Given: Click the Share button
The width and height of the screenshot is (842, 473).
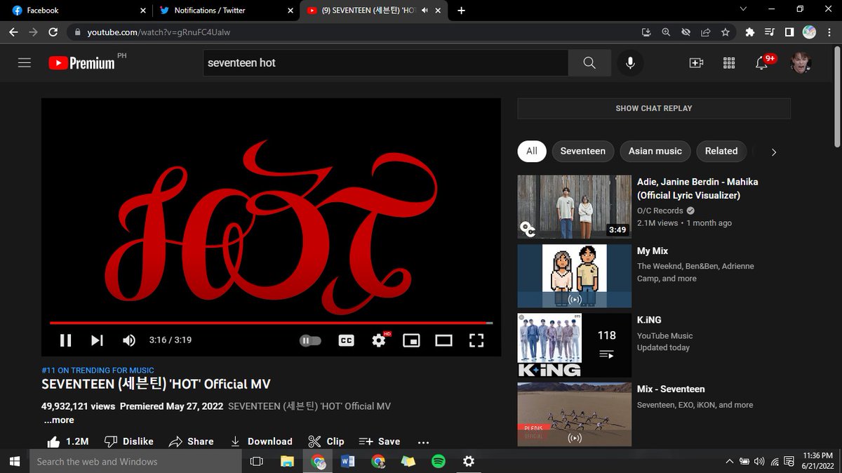Looking at the screenshot, I should point(191,441).
